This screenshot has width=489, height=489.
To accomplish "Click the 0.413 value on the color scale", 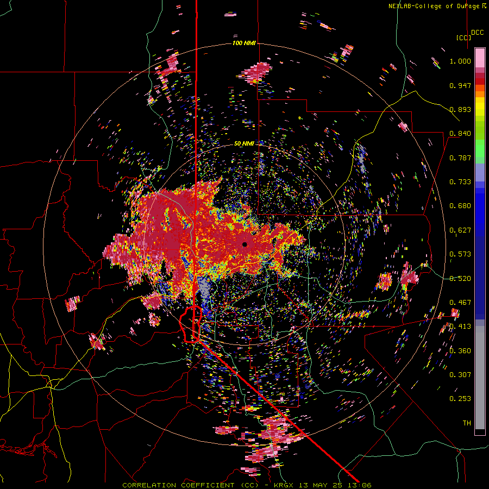I will 460,327.
